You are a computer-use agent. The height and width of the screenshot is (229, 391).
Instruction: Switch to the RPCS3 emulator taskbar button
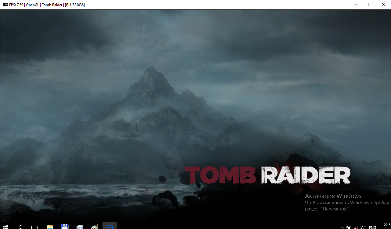click(110, 227)
